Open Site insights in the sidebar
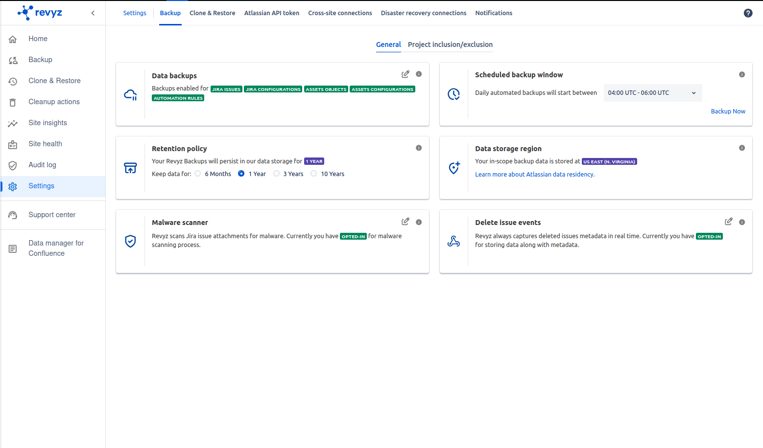Image resolution: width=763 pixels, height=448 pixels. point(48,123)
